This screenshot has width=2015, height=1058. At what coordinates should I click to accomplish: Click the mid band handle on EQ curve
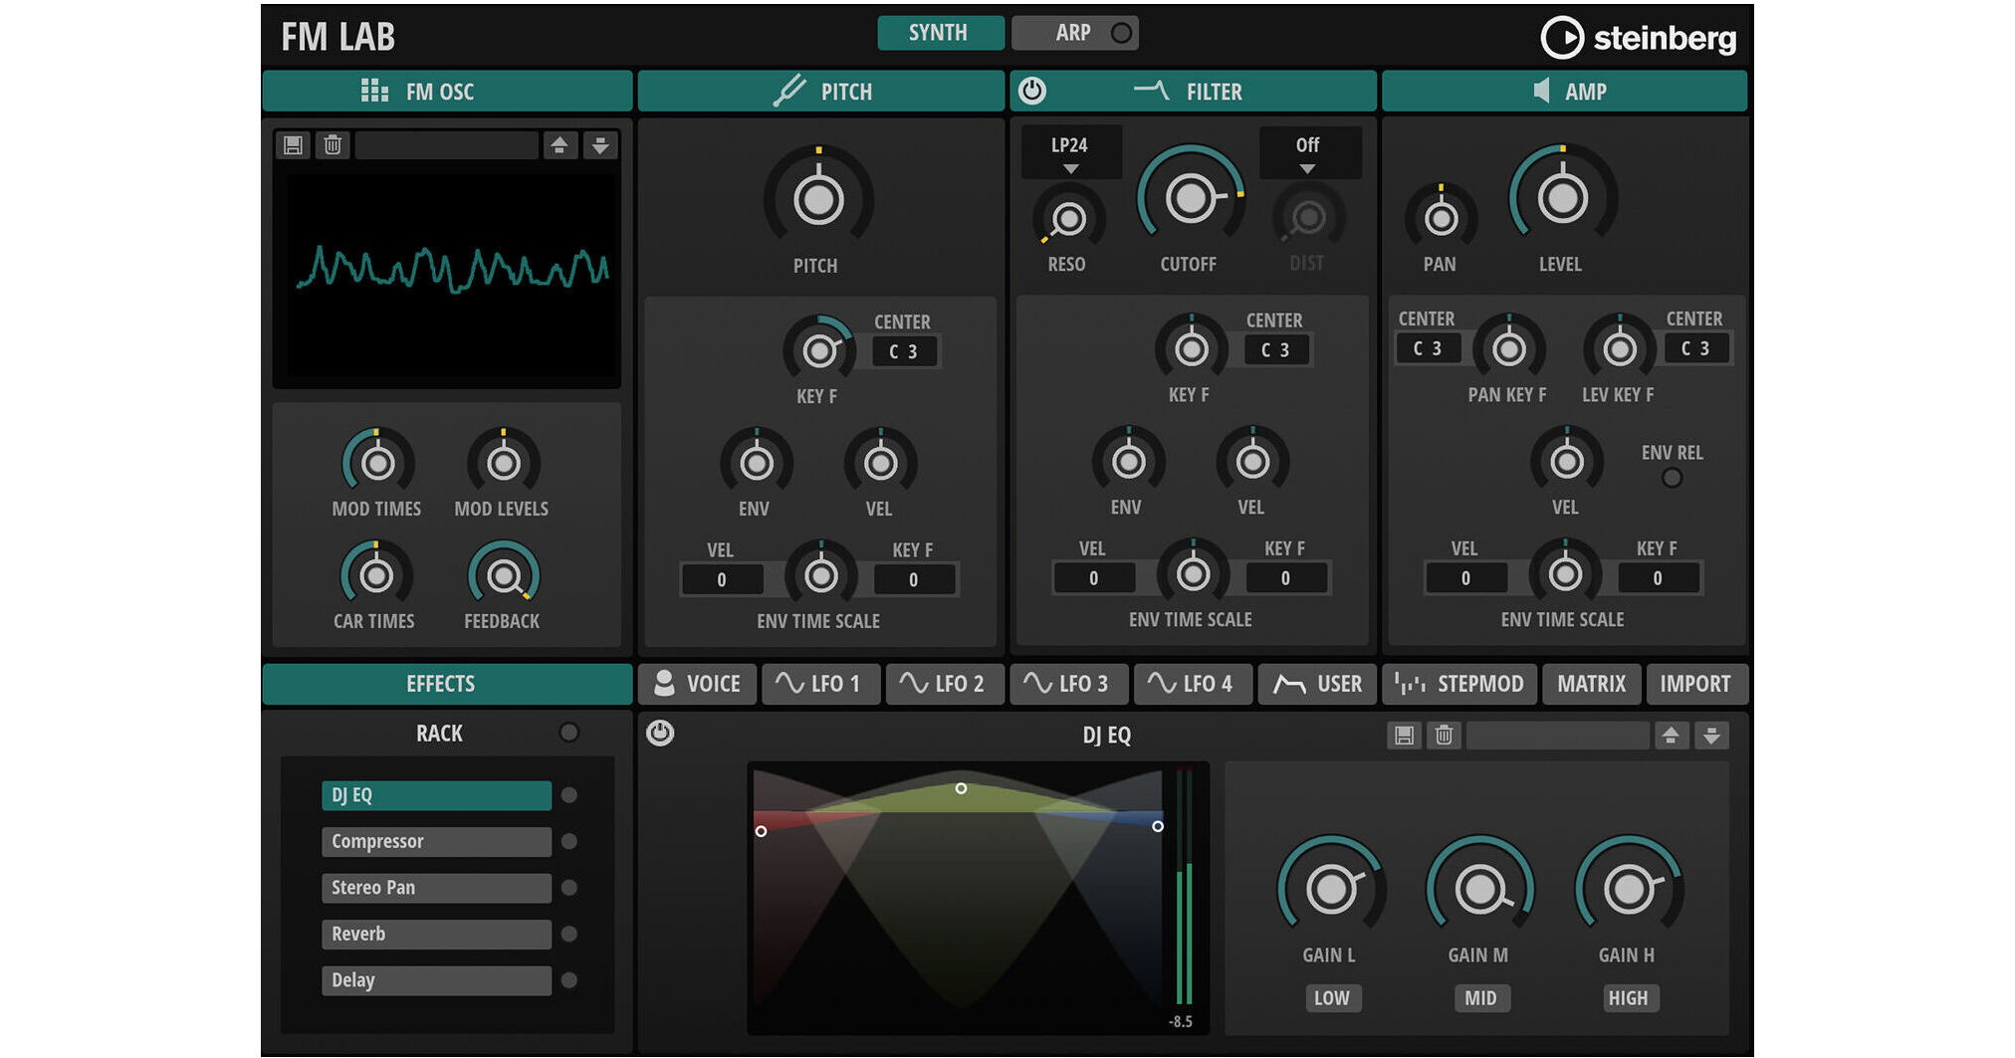tap(961, 788)
